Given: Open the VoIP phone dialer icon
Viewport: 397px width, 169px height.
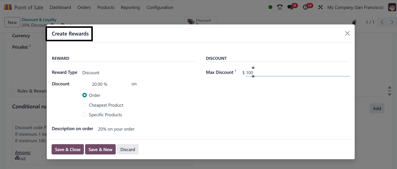Looking at the screenshot, I should click(280, 7).
